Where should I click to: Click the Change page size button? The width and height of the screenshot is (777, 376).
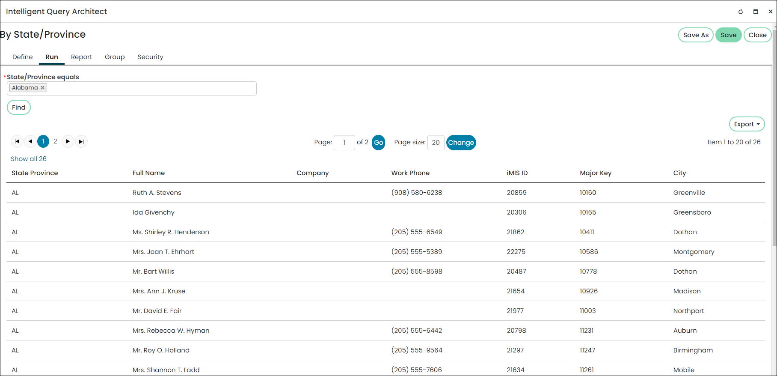pos(461,143)
